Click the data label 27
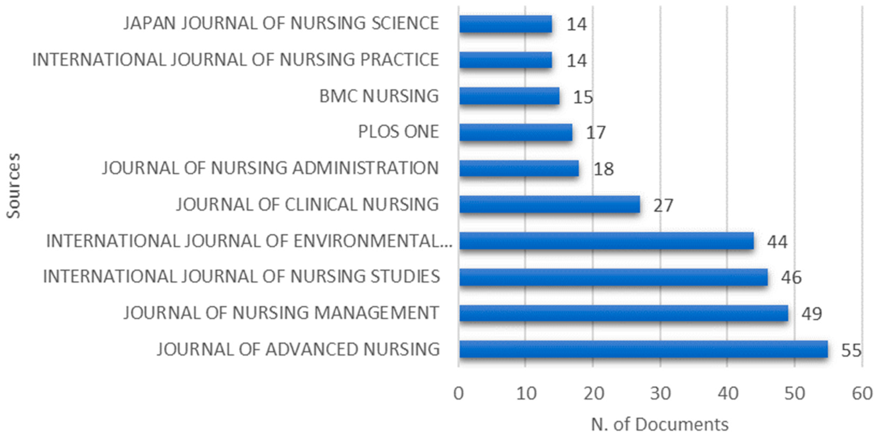This screenshot has width=877, height=439. [x=663, y=205]
